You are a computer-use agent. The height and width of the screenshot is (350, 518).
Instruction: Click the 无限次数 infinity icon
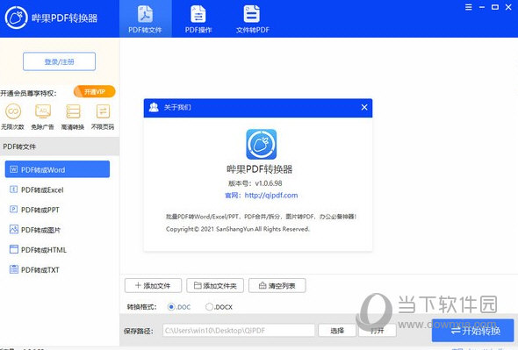[13, 111]
